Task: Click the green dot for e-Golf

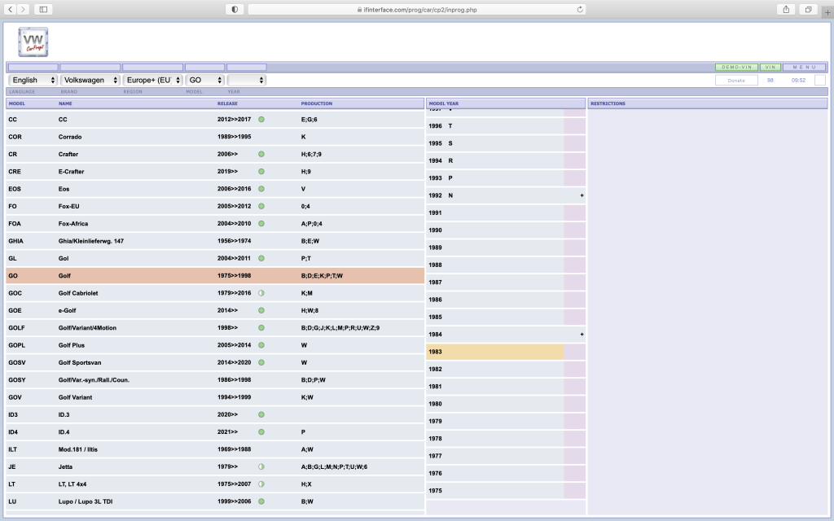Action: (x=261, y=310)
